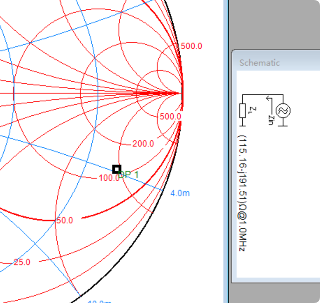Click the 500.0 label below the horizontal axis
Image resolution: width=320 pixels, height=303 pixels.
(x=170, y=116)
